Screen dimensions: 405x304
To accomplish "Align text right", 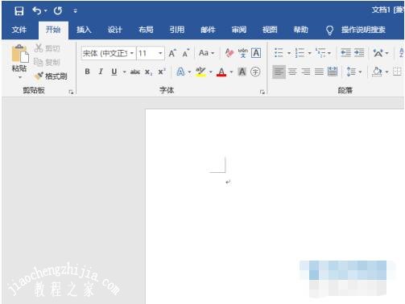I will [306, 72].
